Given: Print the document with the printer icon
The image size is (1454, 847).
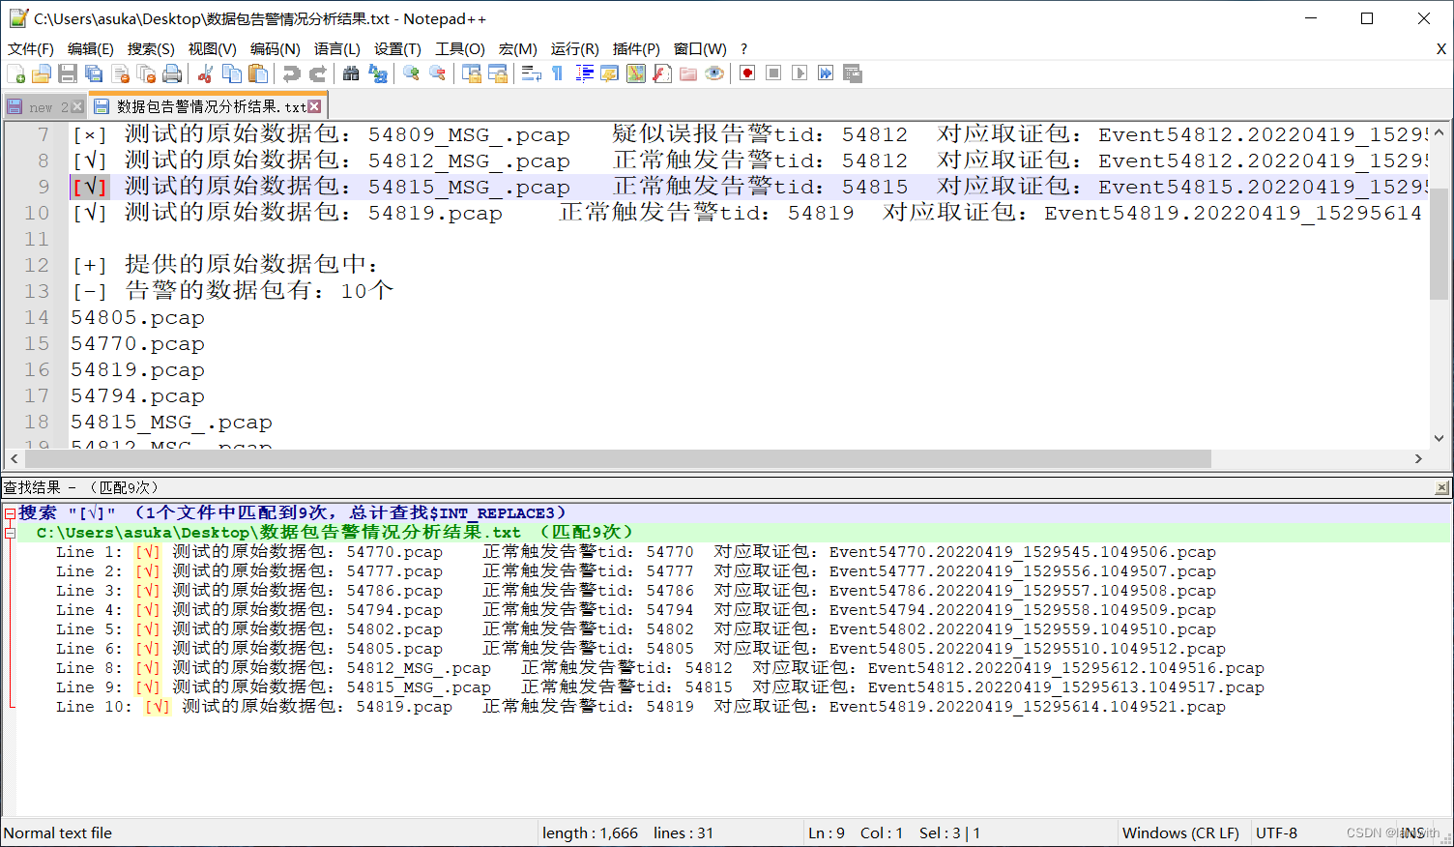Looking at the screenshot, I should [172, 73].
